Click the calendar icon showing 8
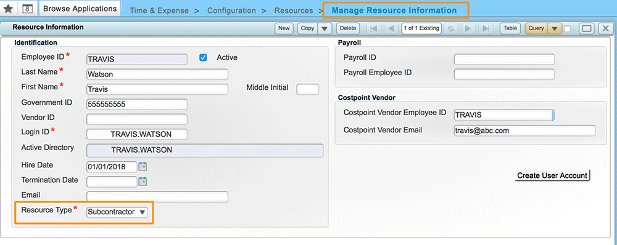 [x=27, y=9]
